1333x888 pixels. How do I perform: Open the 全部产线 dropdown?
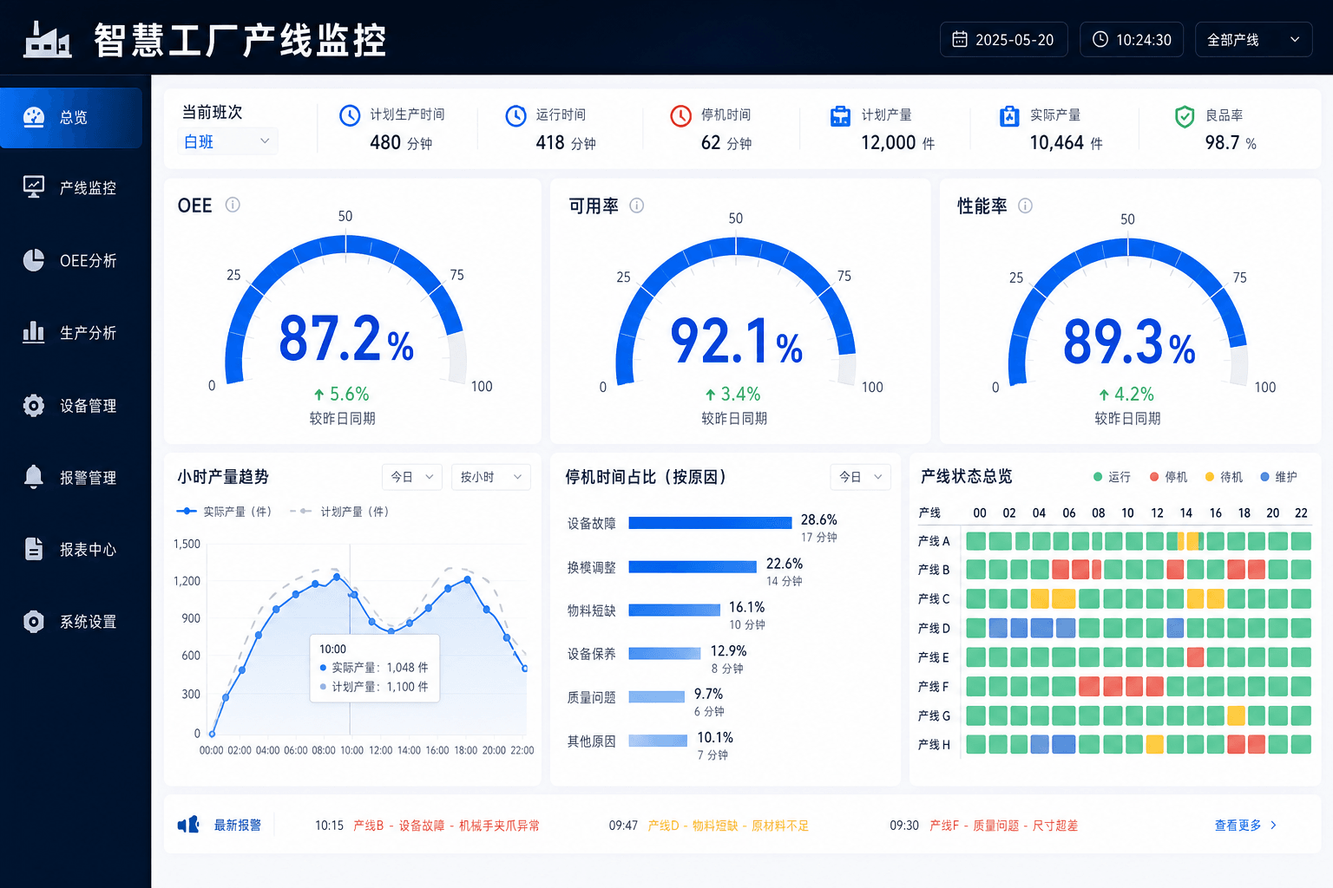(x=1253, y=39)
